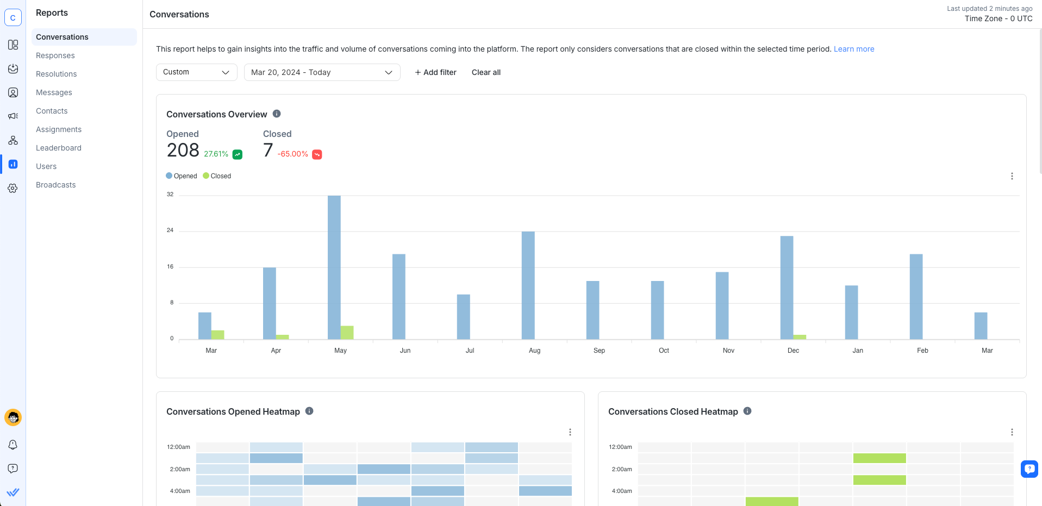Image resolution: width=1042 pixels, height=506 pixels.
Task: Open the Dashboard grid icon
Action: click(13, 45)
